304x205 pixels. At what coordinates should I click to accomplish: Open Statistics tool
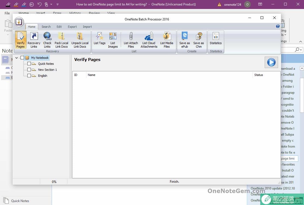[x=216, y=39]
